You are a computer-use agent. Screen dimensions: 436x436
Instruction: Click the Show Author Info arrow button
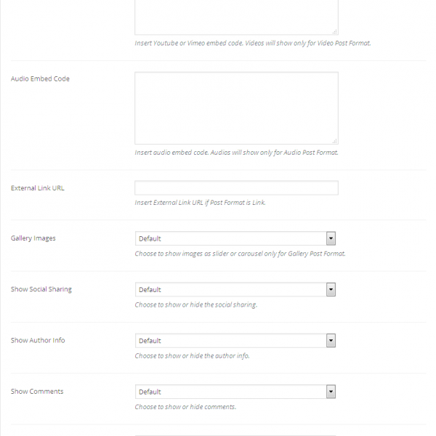tap(331, 340)
